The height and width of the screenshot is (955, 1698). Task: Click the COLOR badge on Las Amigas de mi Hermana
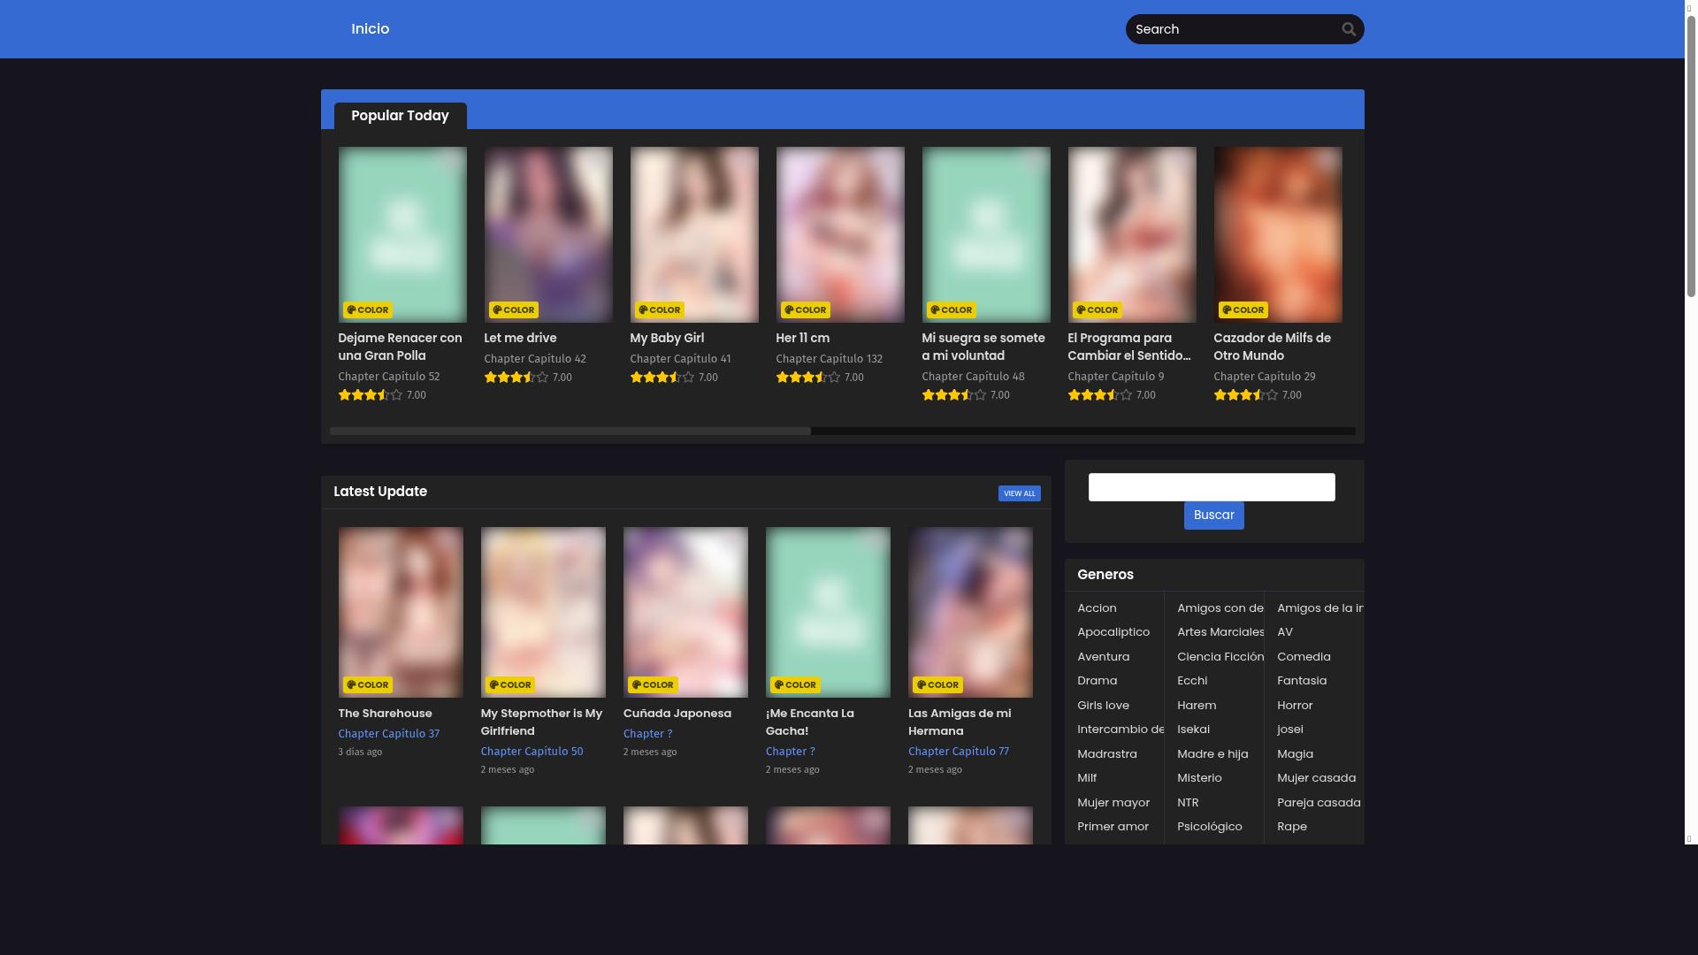(x=938, y=684)
